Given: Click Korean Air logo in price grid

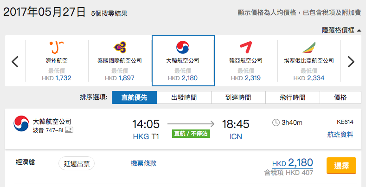Looking at the screenshot, I should click(x=183, y=47).
